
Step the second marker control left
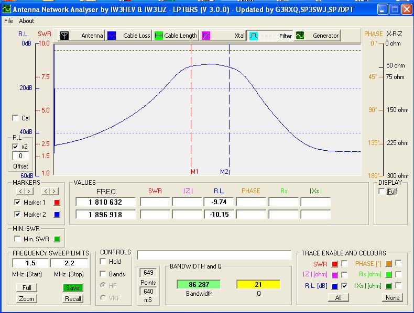coord(45,191)
